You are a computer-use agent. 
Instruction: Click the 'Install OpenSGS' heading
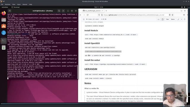pyautogui.click(x=92, y=43)
